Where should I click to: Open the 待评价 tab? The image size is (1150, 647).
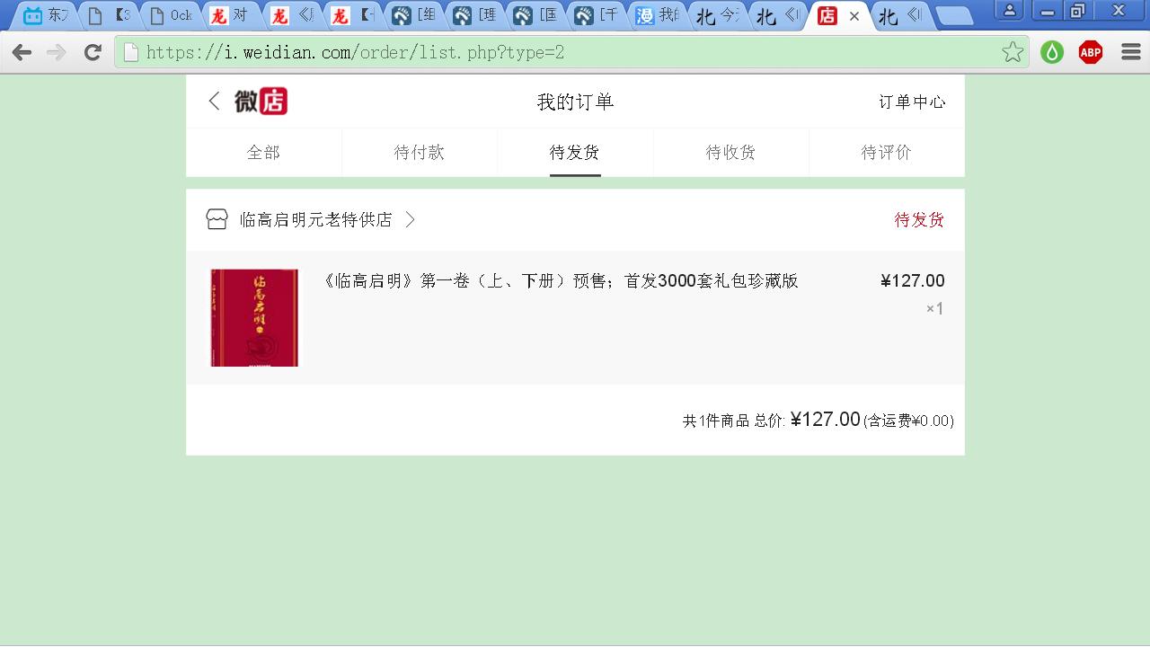(886, 153)
